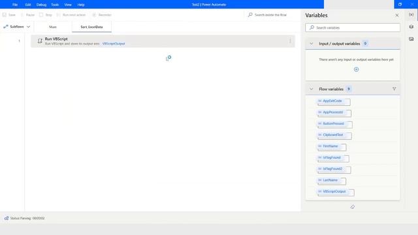Switch to the Sort_ExcelData tab
Image resolution: width=418 pixels, height=235 pixels.
[91, 27]
